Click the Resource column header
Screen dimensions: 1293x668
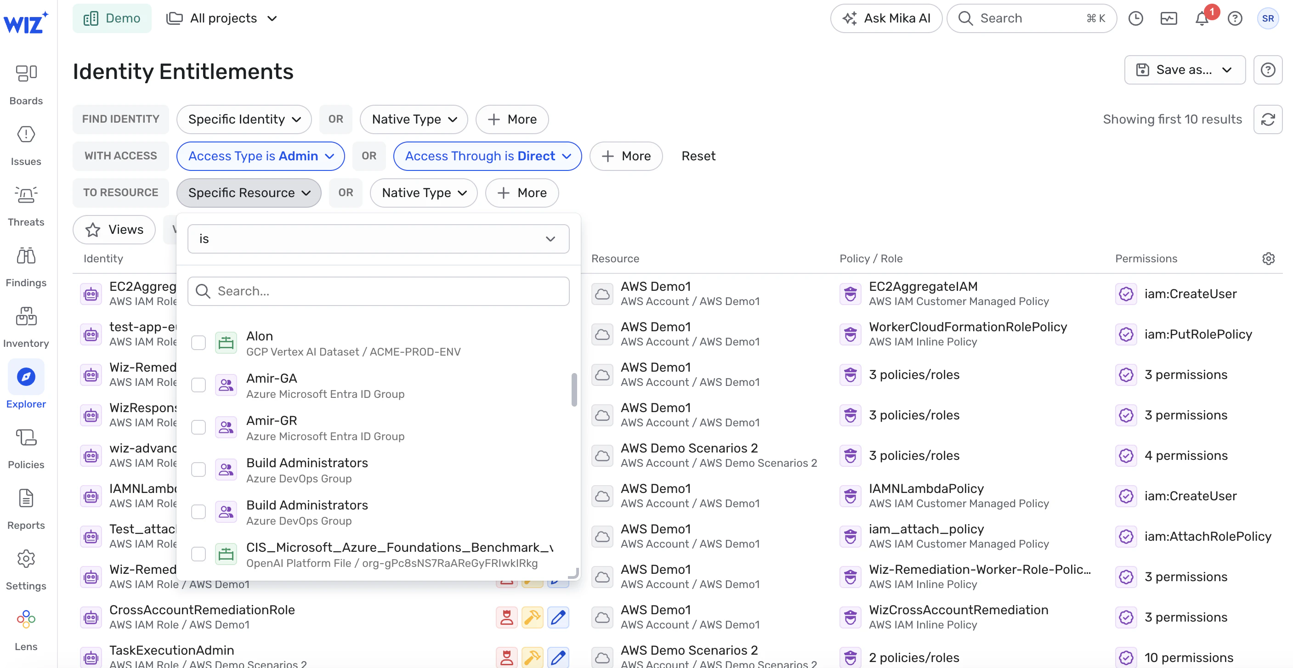[x=615, y=259]
